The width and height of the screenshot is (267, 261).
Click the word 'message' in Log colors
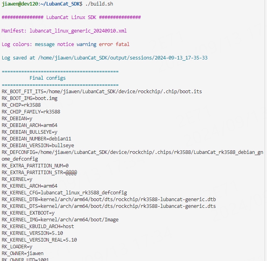pos(45,44)
